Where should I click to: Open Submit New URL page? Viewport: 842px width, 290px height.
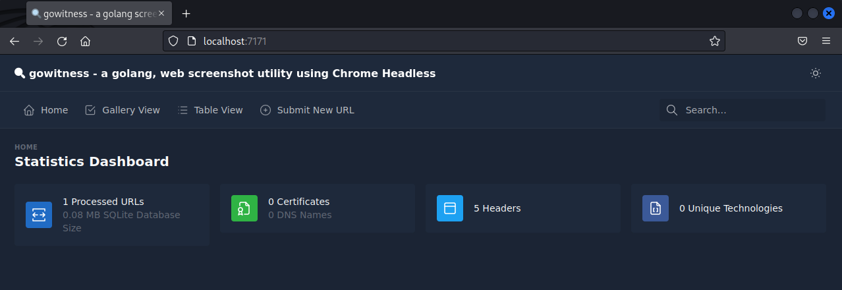coord(307,110)
